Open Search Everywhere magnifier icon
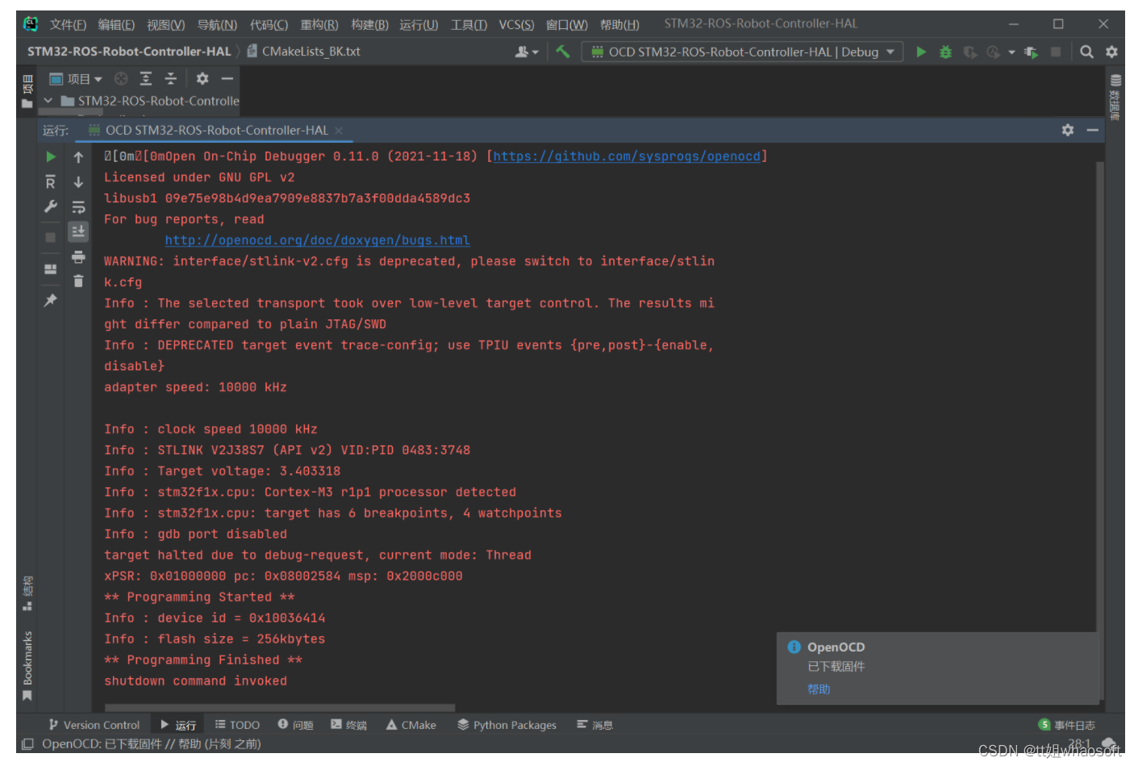Image resolution: width=1134 pixels, height=766 pixels. (1086, 52)
